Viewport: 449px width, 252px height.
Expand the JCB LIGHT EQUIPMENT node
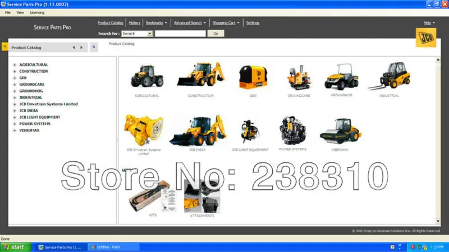click(x=15, y=118)
